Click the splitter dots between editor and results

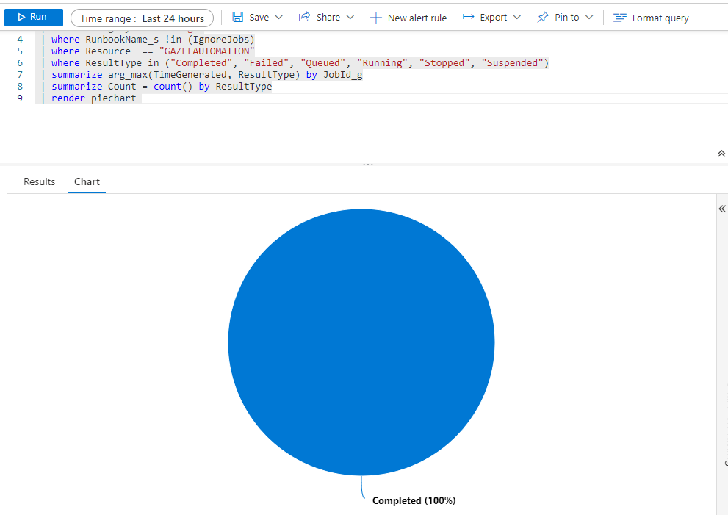368,165
